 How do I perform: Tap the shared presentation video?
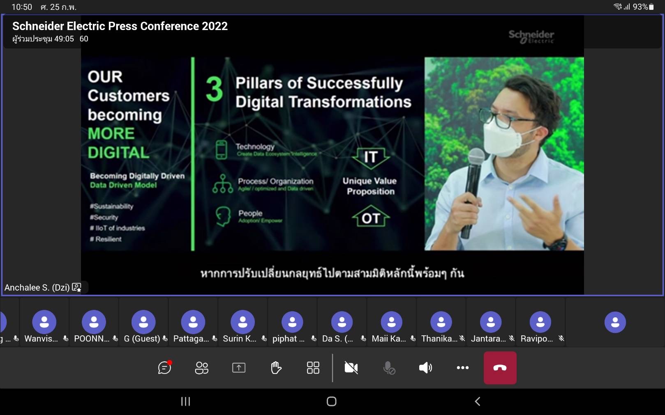[332, 155]
